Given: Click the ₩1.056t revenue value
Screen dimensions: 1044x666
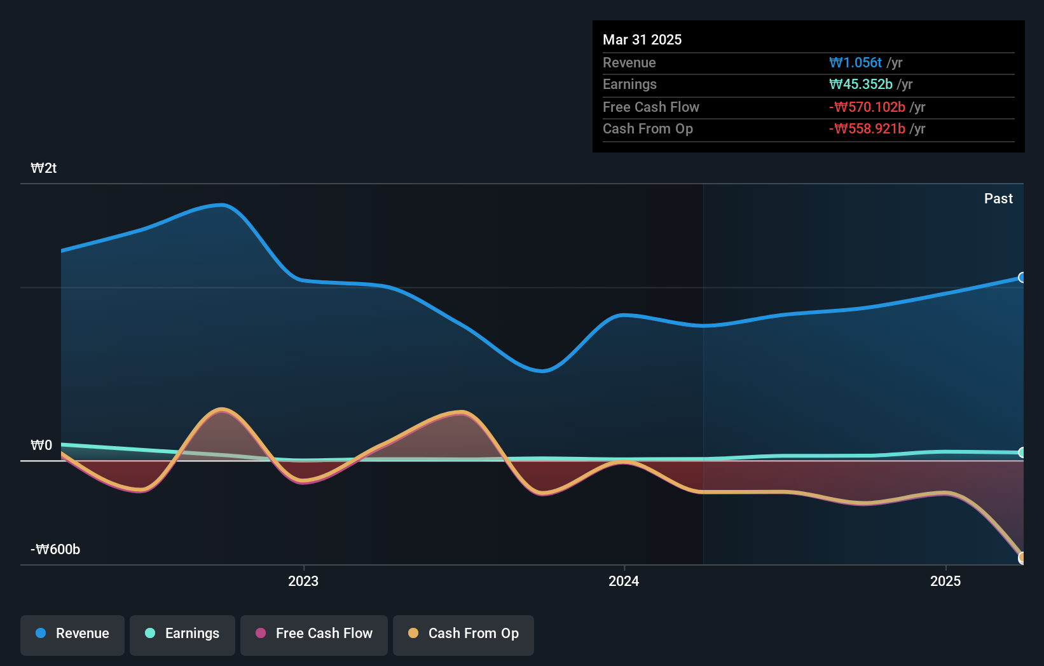Looking at the screenshot, I should 855,62.
